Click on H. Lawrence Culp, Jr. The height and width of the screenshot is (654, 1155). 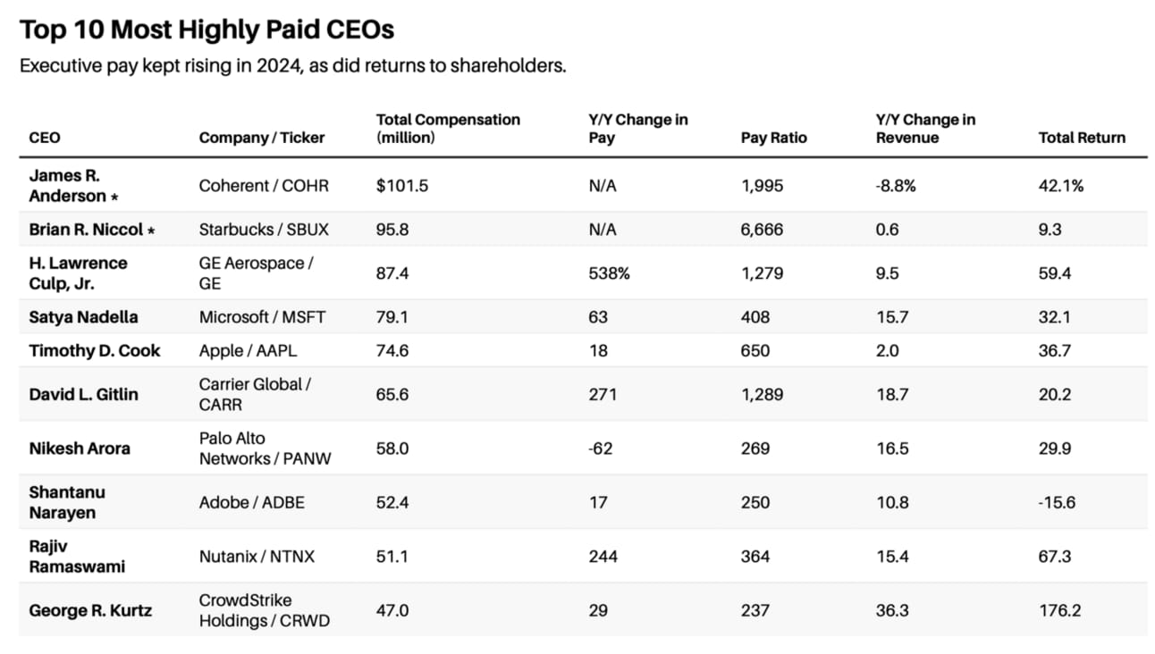coord(79,272)
